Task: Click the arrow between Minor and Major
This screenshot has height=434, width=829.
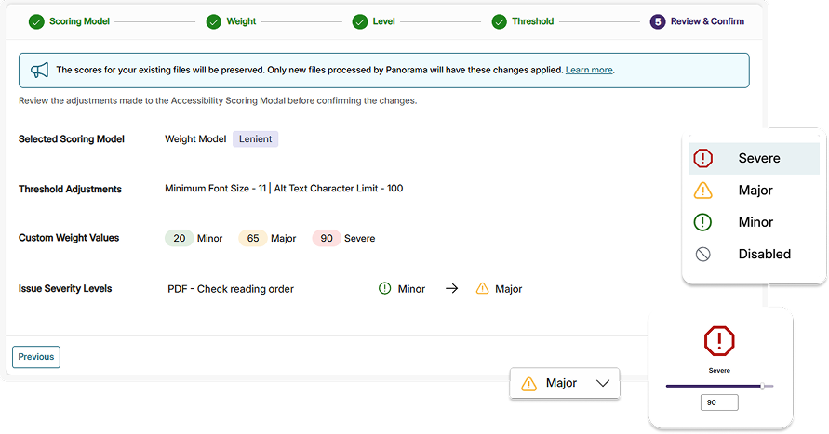Action: [451, 289]
